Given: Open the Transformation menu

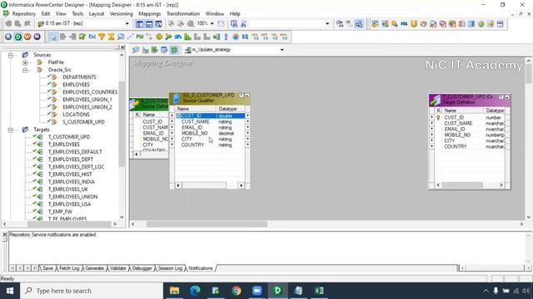Looking at the screenshot, I should pyautogui.click(x=183, y=13).
